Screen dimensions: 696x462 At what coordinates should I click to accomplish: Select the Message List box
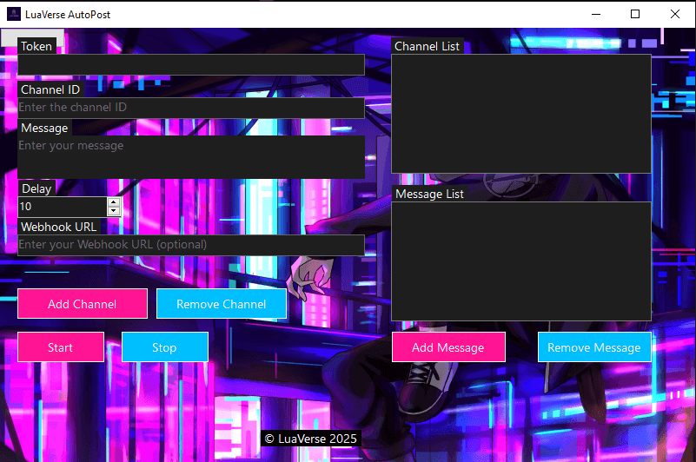pos(521,261)
